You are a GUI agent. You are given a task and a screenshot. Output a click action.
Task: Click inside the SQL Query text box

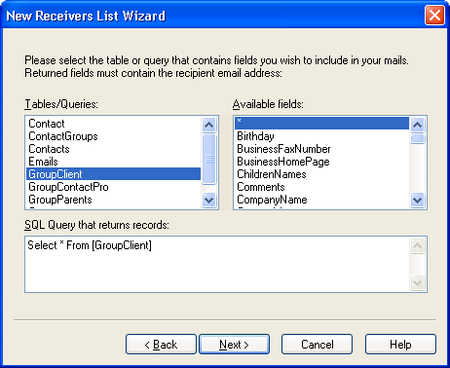coord(217,265)
